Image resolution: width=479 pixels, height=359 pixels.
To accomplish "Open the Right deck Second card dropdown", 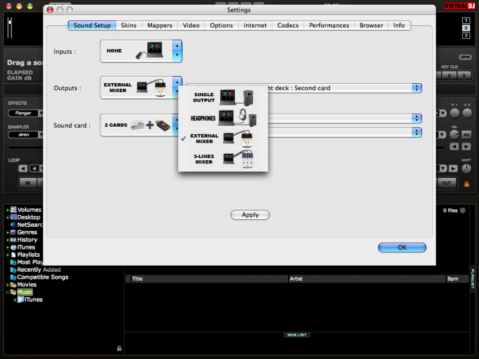I will point(417,88).
